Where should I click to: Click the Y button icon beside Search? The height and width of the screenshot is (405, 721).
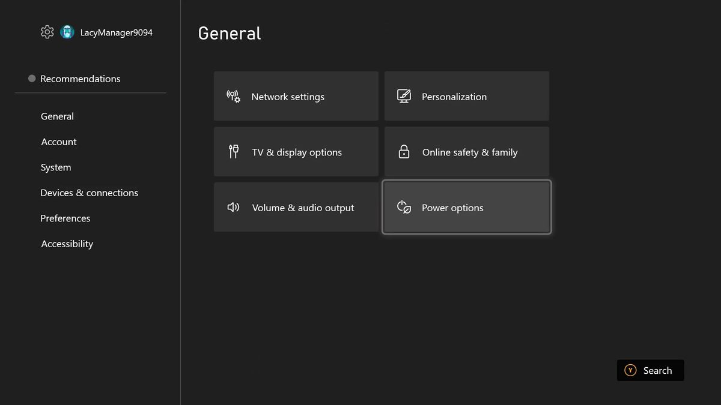coord(630,370)
